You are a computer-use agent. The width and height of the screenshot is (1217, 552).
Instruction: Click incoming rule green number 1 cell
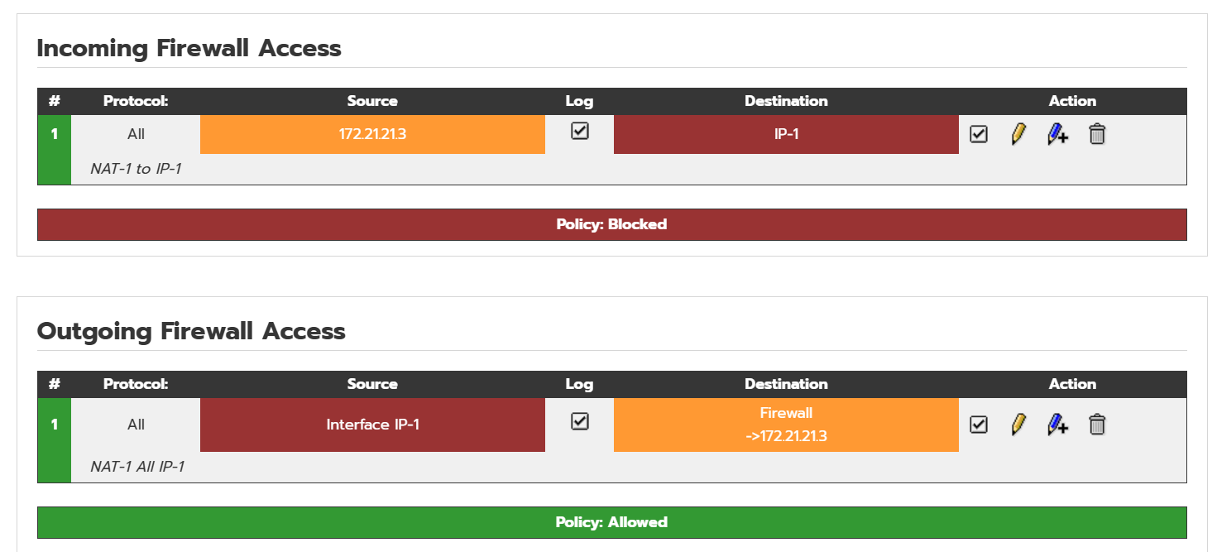coord(55,150)
